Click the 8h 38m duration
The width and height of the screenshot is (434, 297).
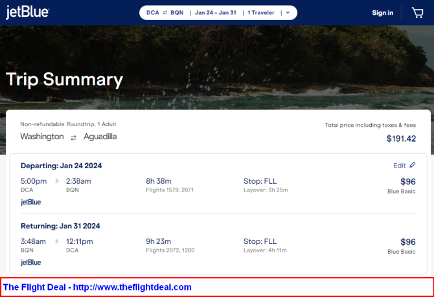point(159,181)
